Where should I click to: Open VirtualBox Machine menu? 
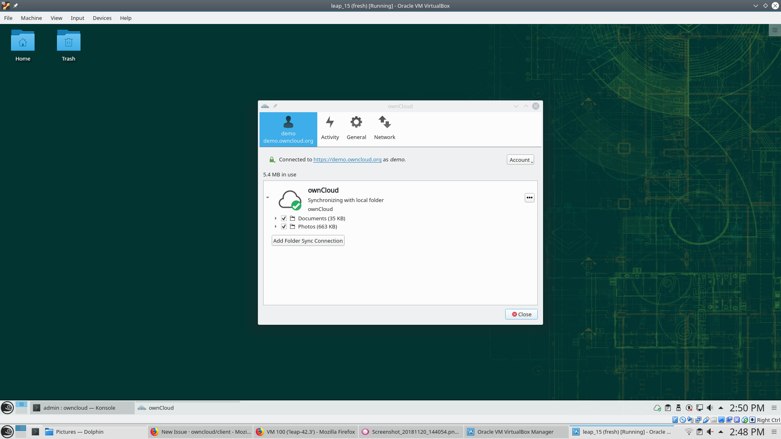pos(31,18)
